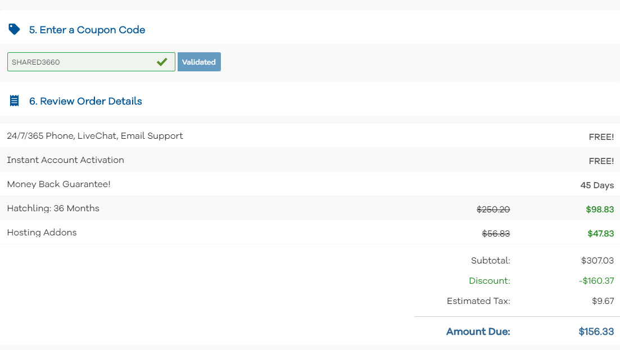
Task: Click the Discount label in green text
Action: click(489, 280)
